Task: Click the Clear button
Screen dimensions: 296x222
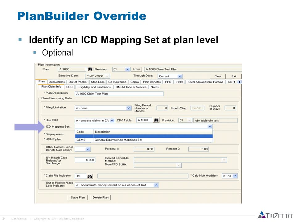Action: [218, 76]
